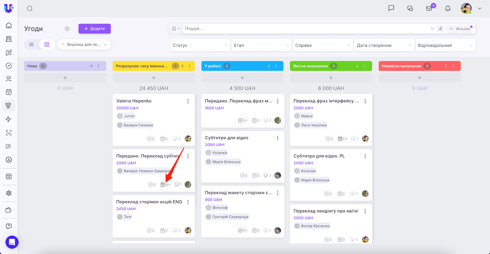Image resolution: width=490 pixels, height=254 pixels.
Task: Open the deals stack icon in sidebar
Action: point(9,106)
